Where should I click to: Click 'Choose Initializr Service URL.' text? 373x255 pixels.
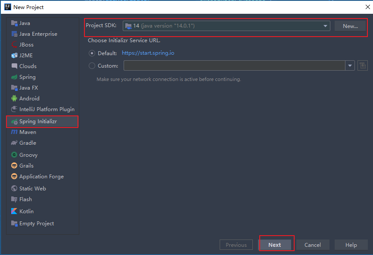124,40
